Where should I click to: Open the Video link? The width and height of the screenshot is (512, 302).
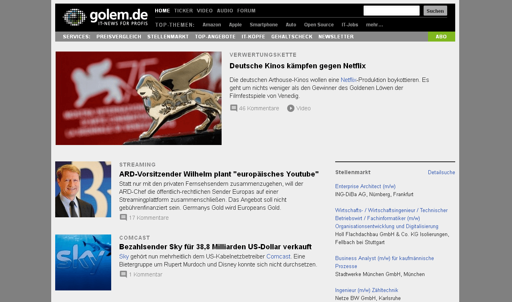tap(303, 108)
